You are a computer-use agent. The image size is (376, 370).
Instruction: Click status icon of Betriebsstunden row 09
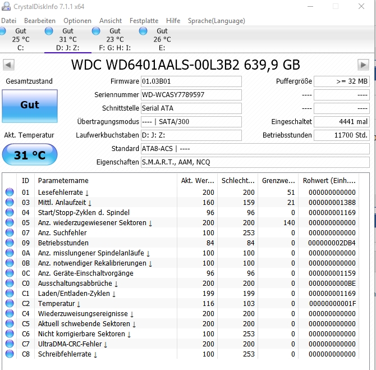click(x=10, y=243)
